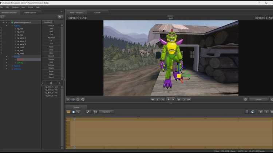Viewport: 273px width, 153px height.
Task: Apply the Playhead preset
Action: [x=51, y=38]
